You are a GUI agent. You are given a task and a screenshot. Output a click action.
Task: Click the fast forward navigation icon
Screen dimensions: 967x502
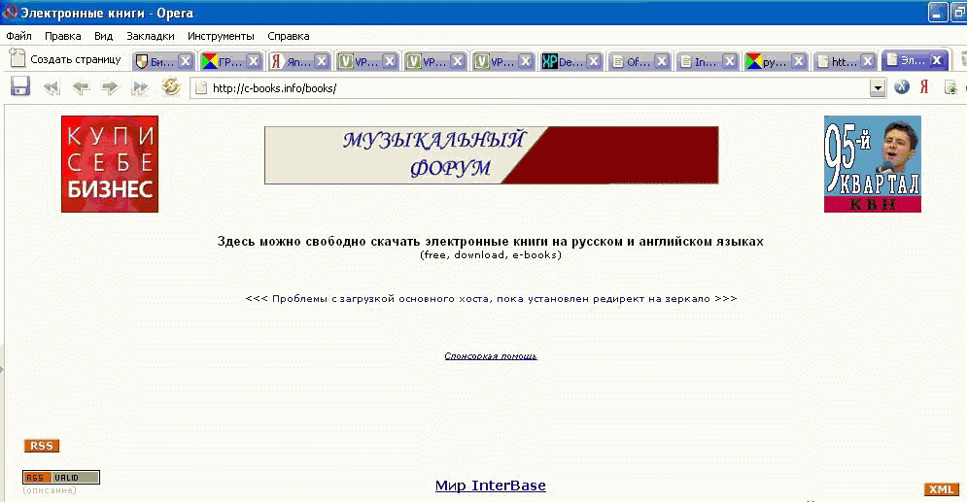click(x=140, y=87)
